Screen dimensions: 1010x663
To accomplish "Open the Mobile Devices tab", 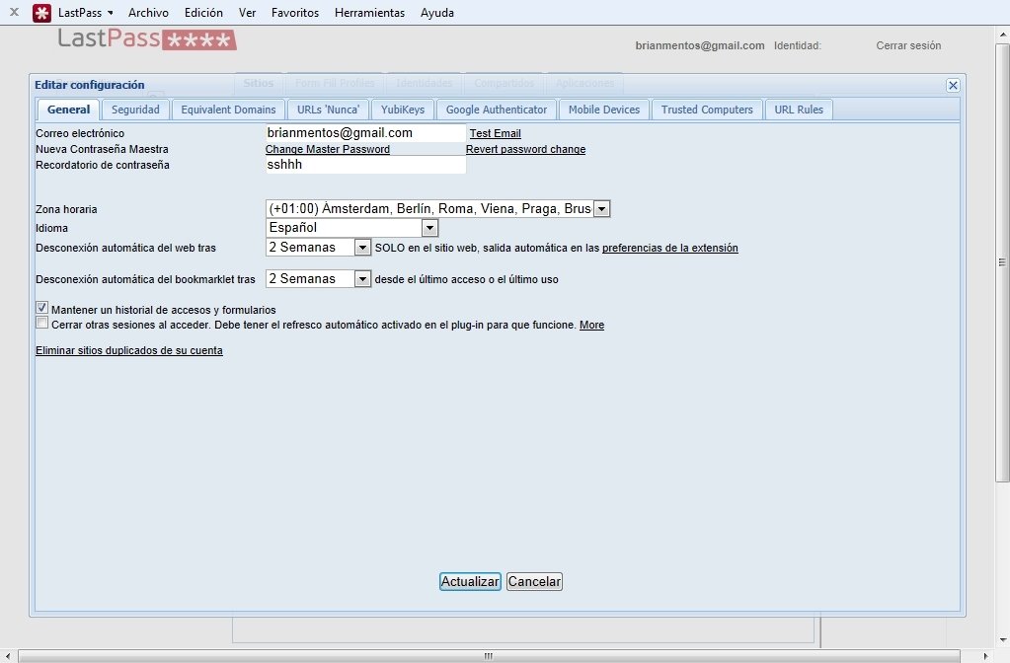I will (x=604, y=110).
